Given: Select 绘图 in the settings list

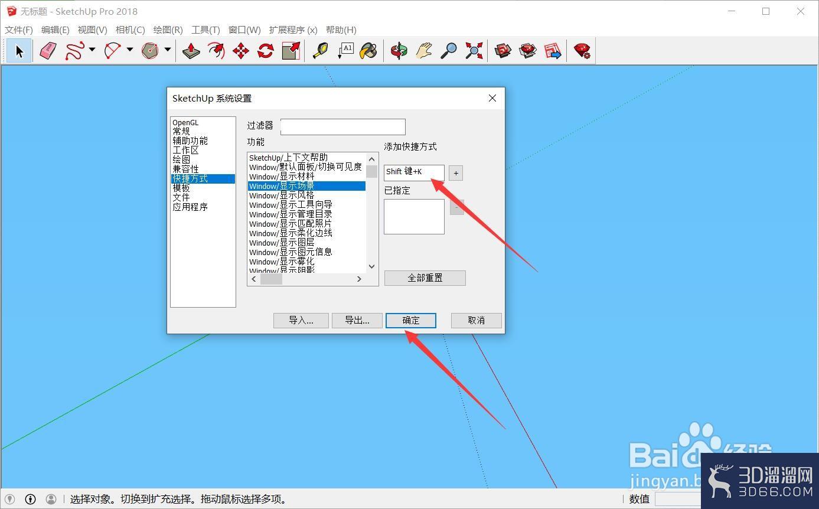Looking at the screenshot, I should tap(181, 159).
